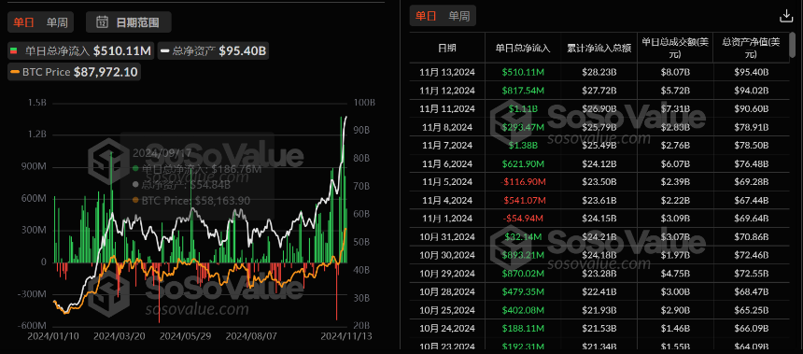The image size is (803, 354).
Task: Click the $1.38B inflow value
Action: coord(523,146)
